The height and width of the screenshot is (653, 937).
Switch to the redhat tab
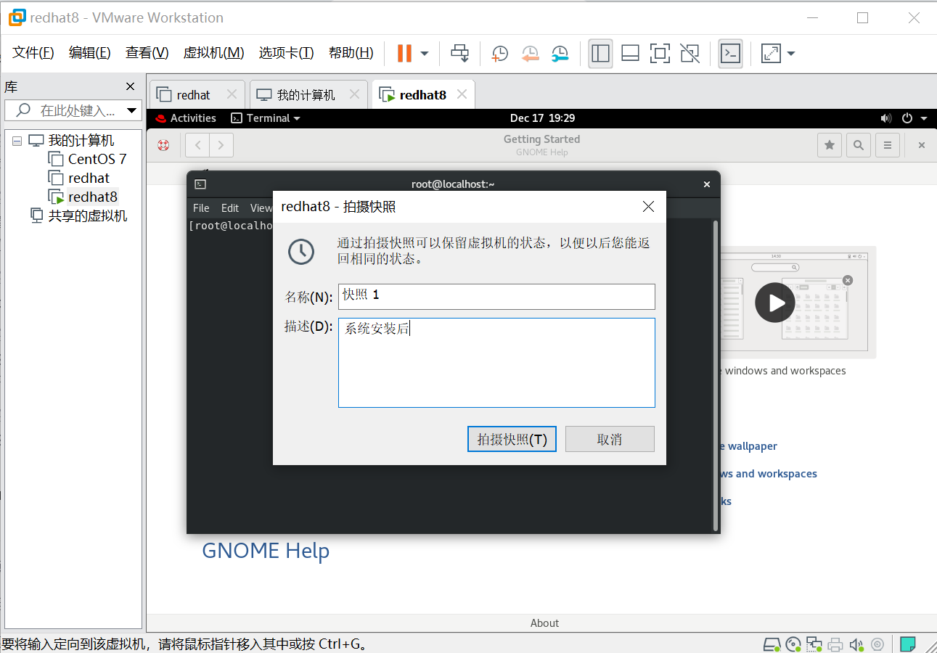tap(193, 95)
